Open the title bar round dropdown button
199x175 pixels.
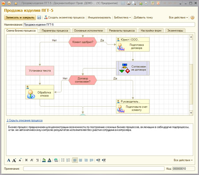click(x=9, y=3)
